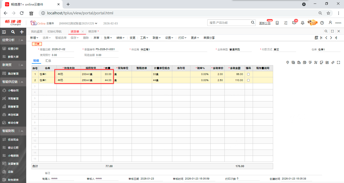
Task: Expand detail table to fullscreen icon
Action: (338, 62)
